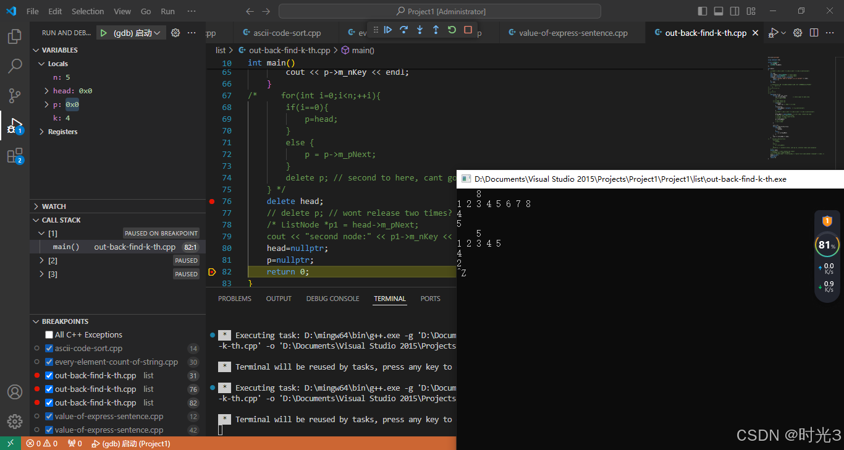Image resolution: width=844 pixels, height=450 pixels.
Task: Open the Search view in activity bar
Action: [x=15, y=66]
